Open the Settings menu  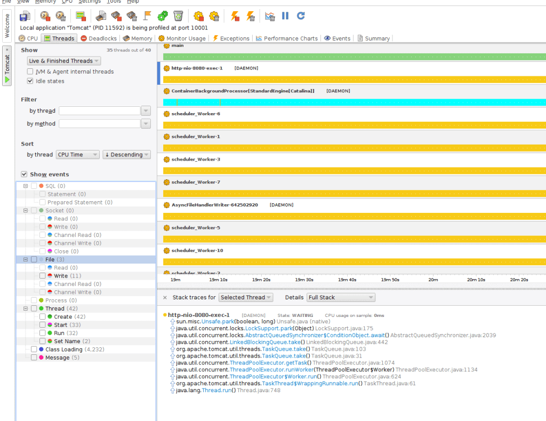coord(90,2)
